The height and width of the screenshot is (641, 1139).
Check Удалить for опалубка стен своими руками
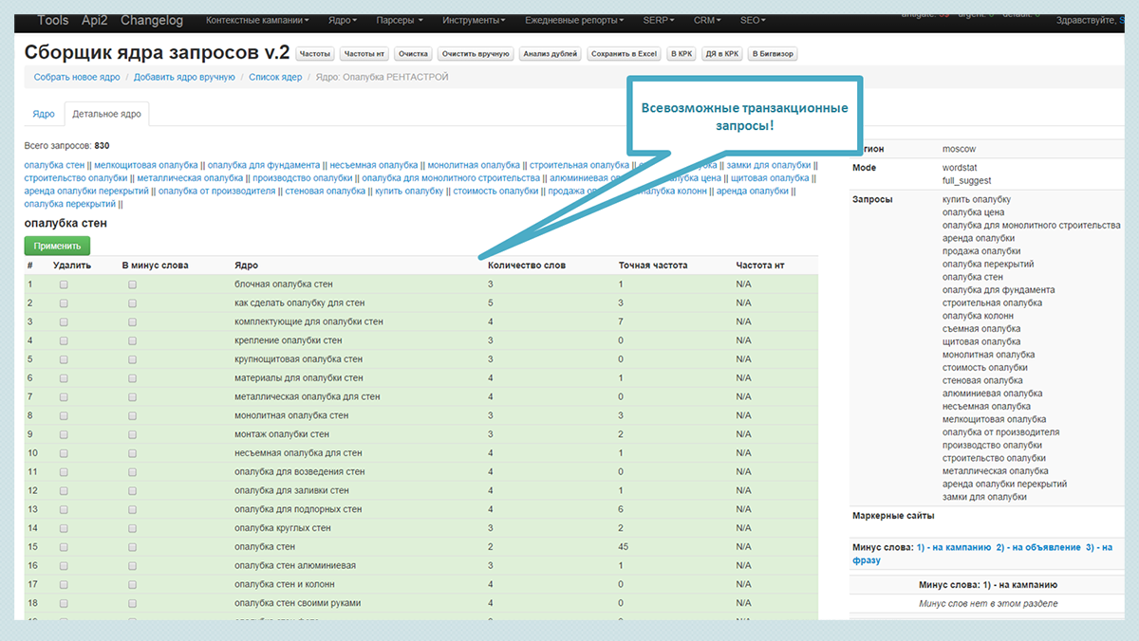pyautogui.click(x=64, y=603)
